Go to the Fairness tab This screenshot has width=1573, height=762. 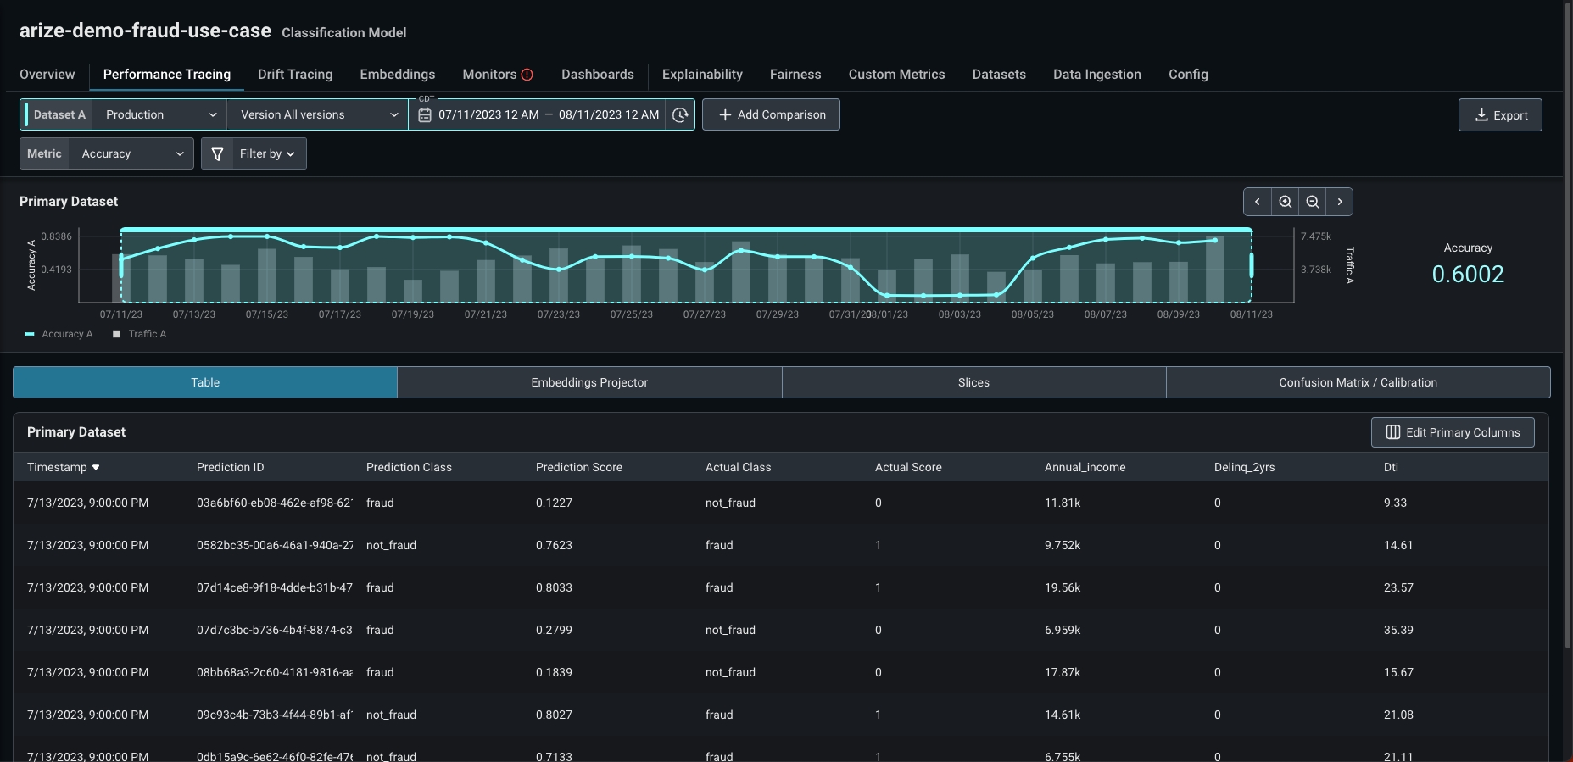[x=795, y=75]
